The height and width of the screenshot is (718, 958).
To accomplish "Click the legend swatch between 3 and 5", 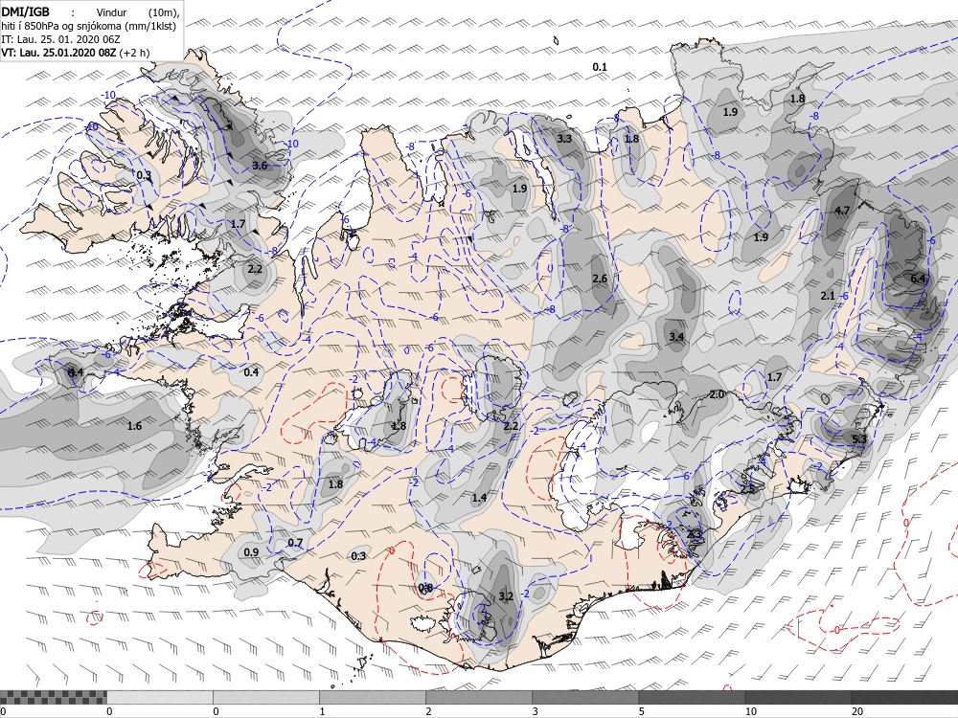I will [x=585, y=697].
